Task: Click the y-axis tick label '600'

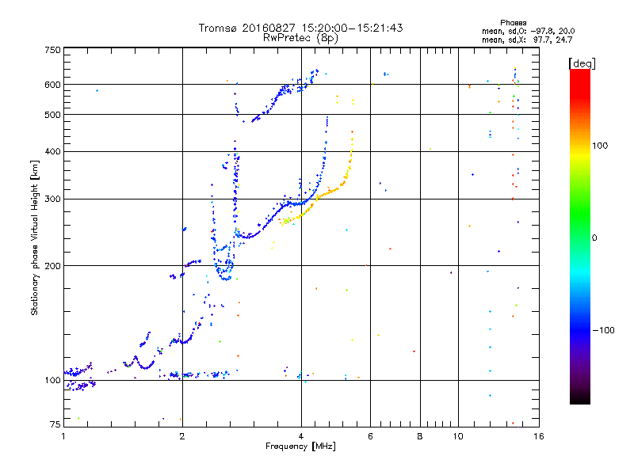Action: tap(52, 85)
